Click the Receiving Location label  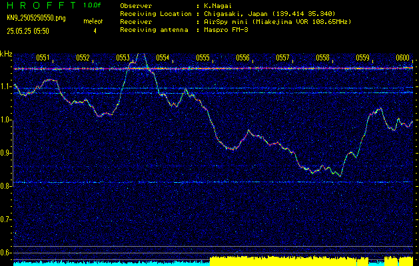click(156, 13)
